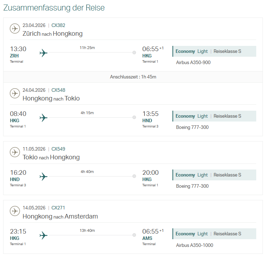
Task: Click route title Zürich nach Hongkong
Action: [x=53, y=34]
